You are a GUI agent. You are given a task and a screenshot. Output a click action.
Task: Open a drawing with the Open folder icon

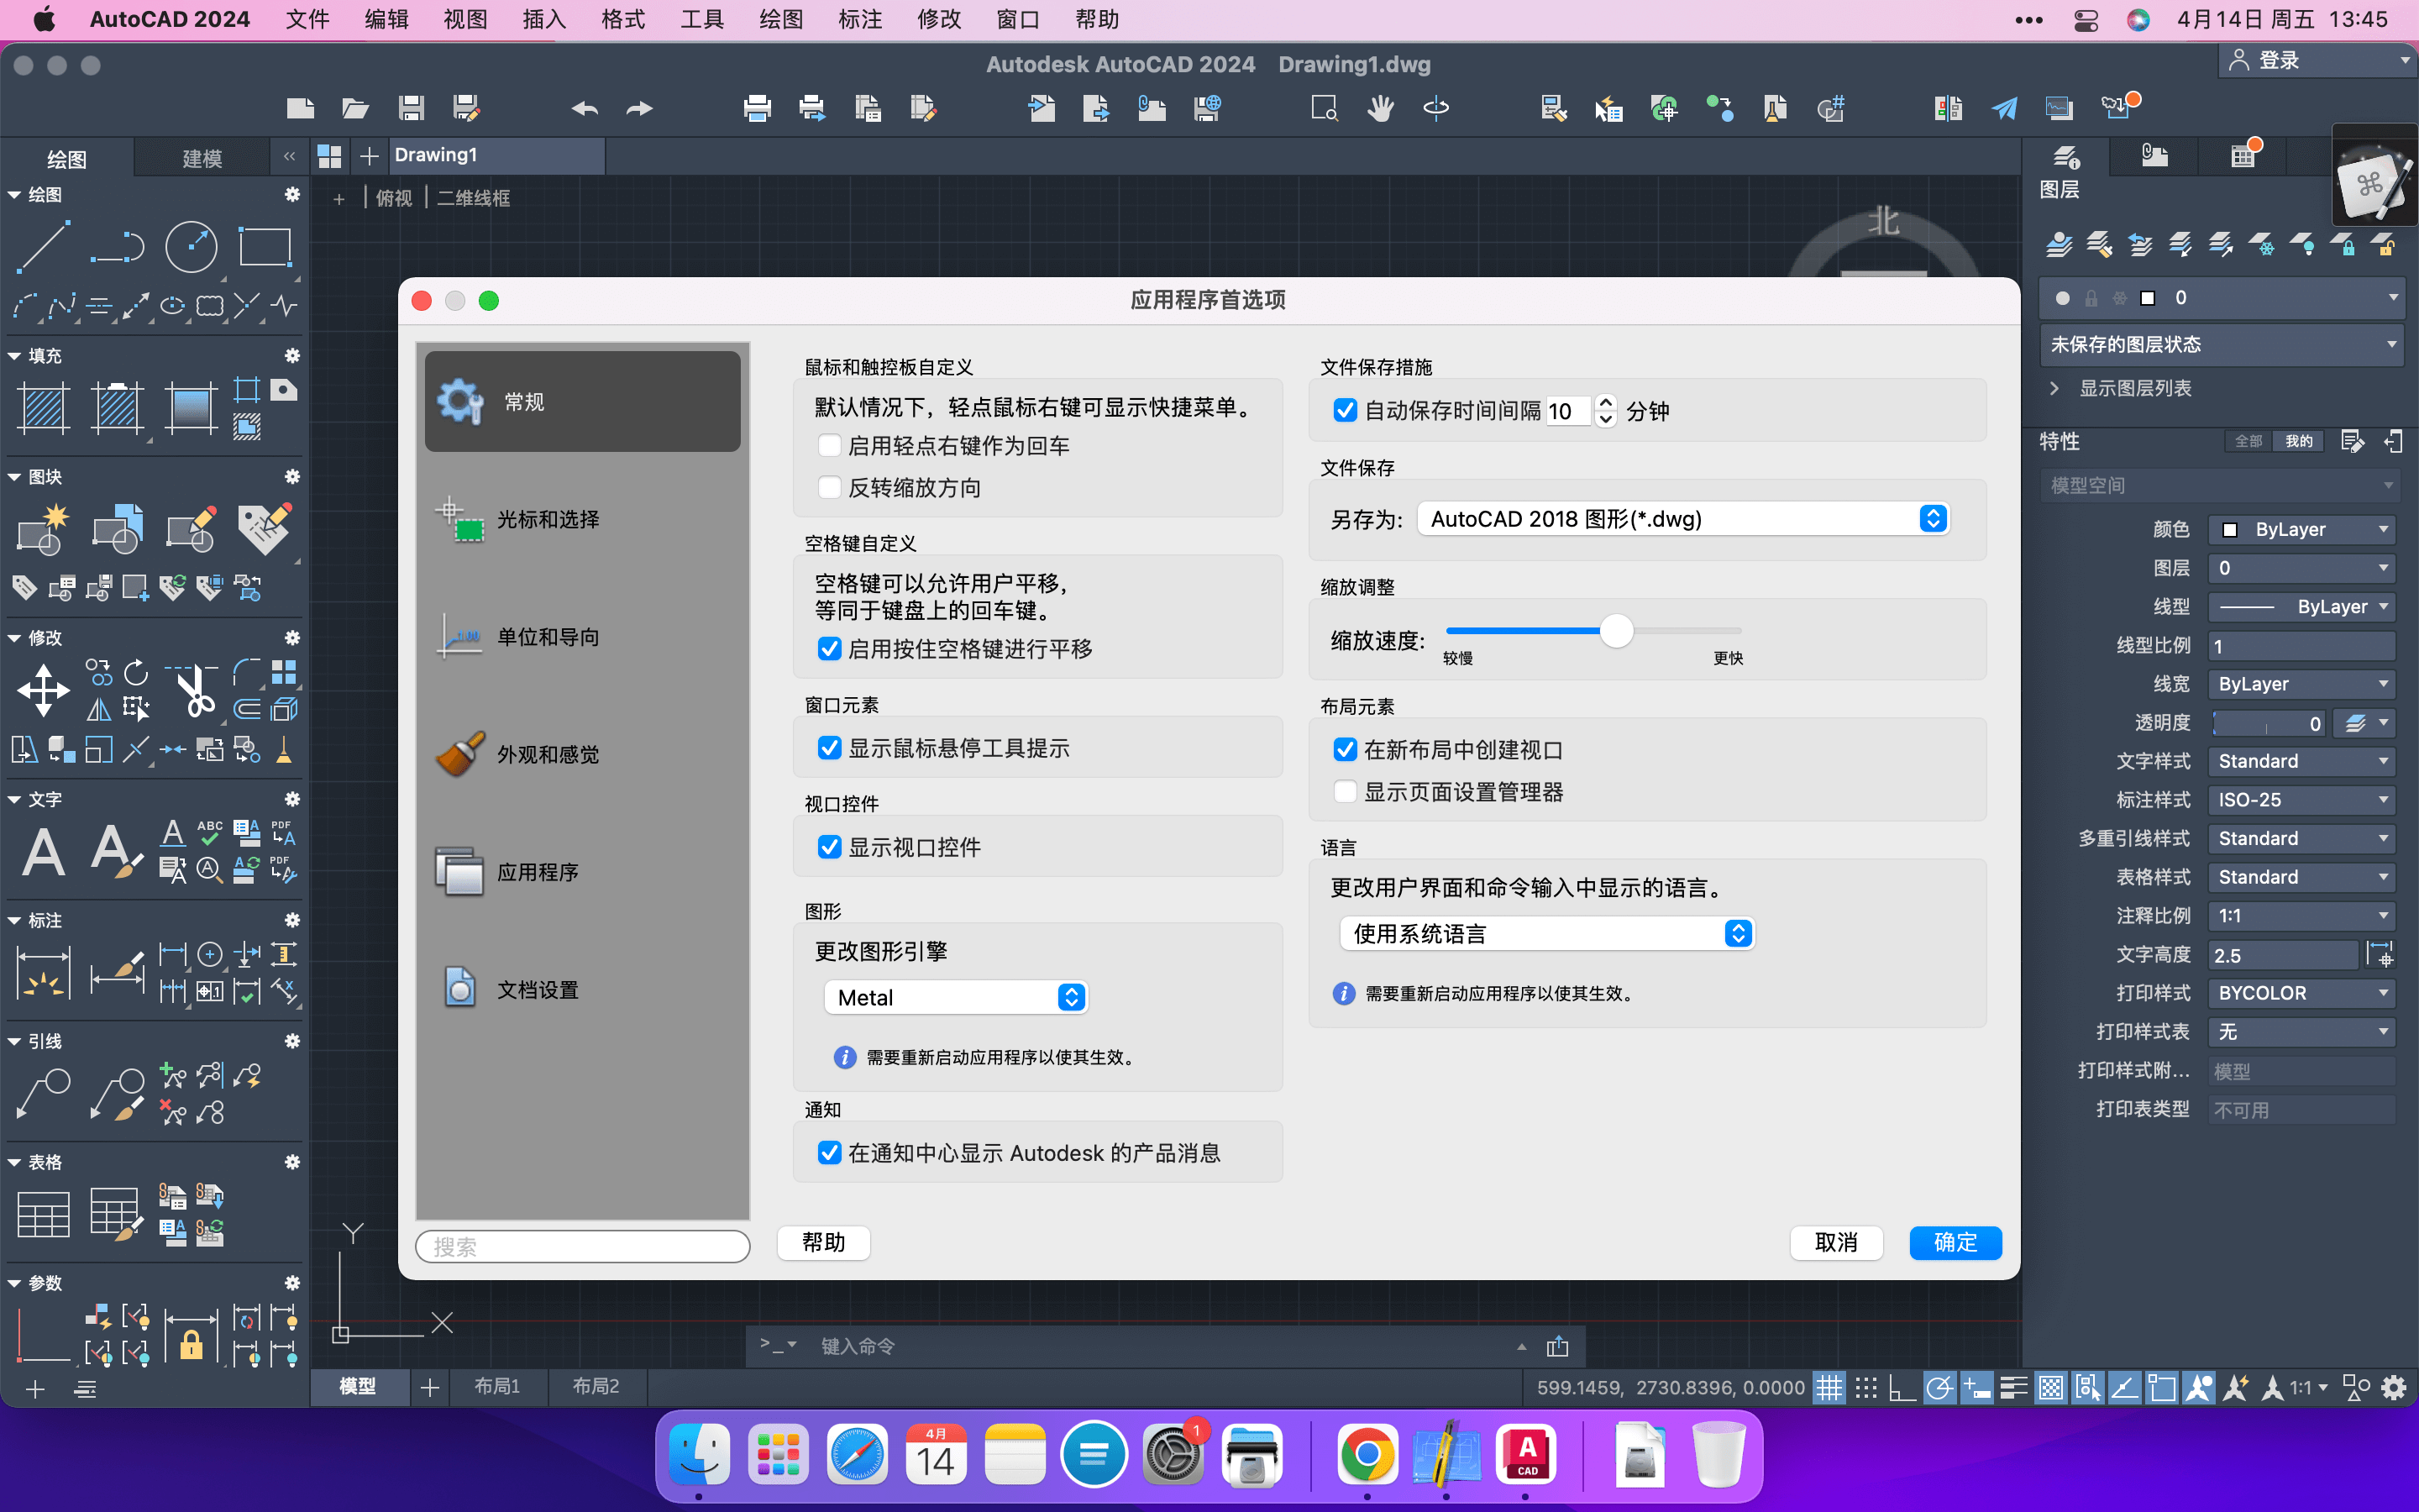354,108
